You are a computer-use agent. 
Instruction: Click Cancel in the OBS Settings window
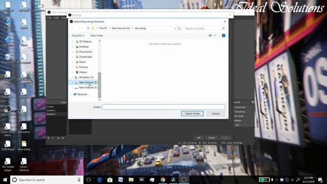pos(211,137)
